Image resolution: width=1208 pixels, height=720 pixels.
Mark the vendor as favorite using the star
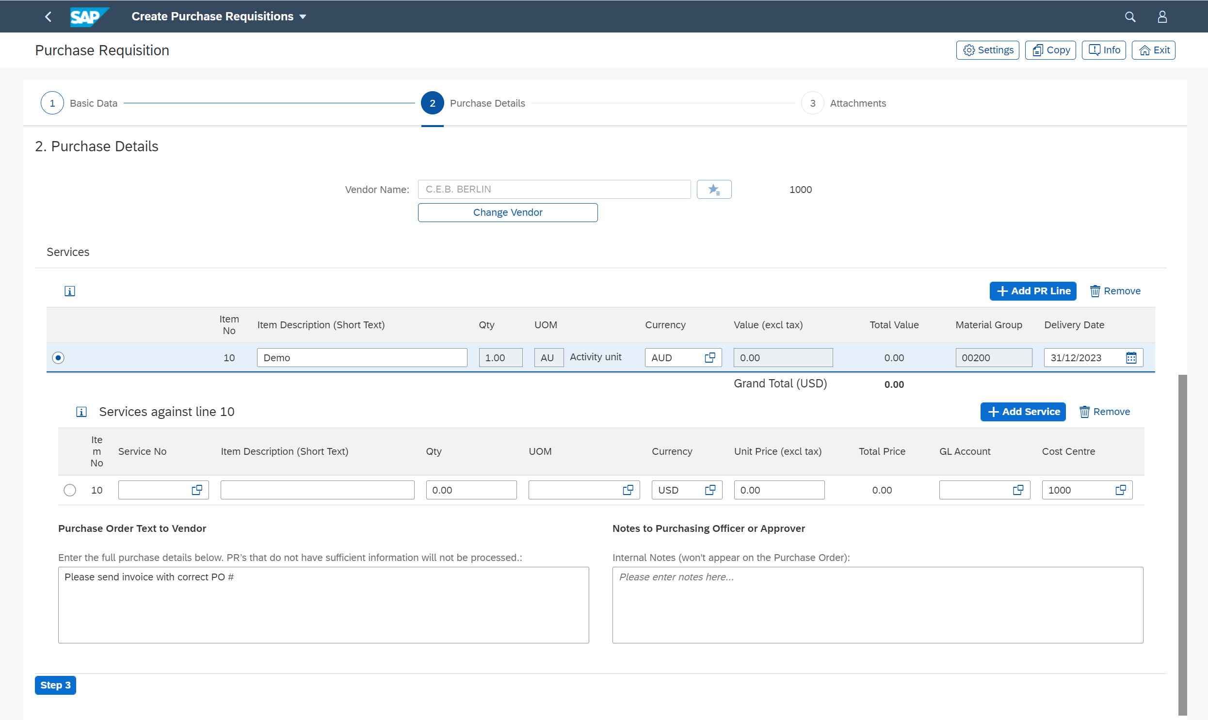point(714,189)
